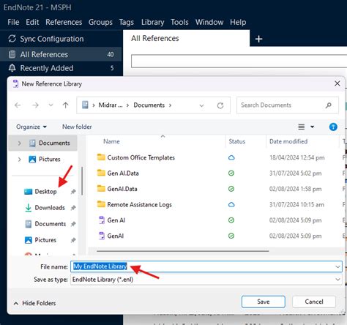Click the Save button
The image size is (347, 325).
[264, 302]
